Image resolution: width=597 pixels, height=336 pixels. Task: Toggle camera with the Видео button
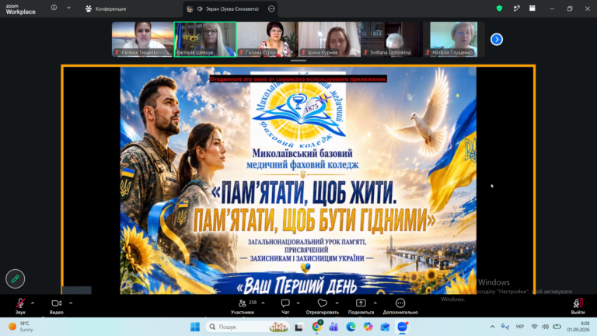(56, 306)
